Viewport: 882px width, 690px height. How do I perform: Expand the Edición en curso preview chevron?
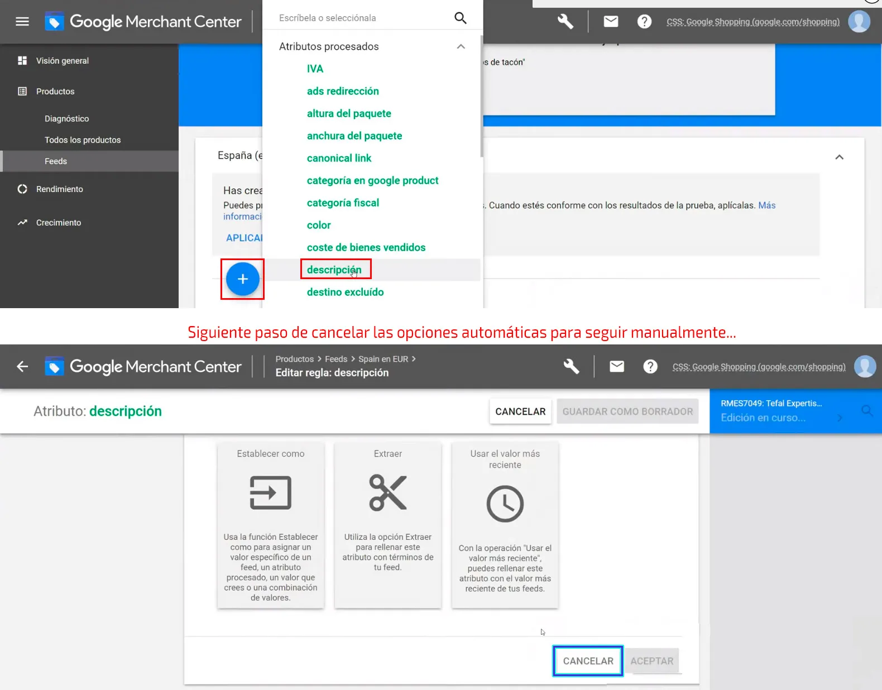coord(840,418)
